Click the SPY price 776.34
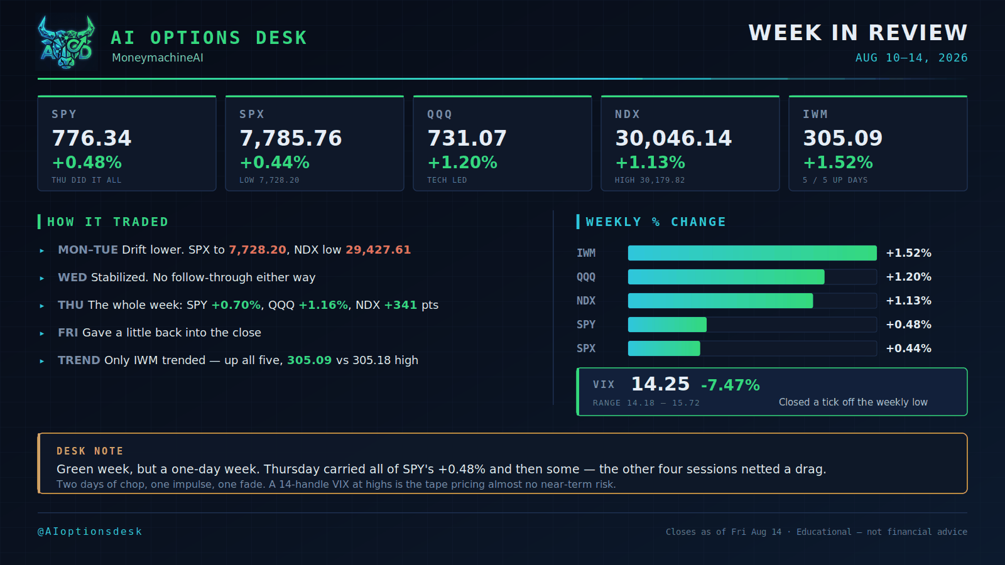 tap(92, 138)
